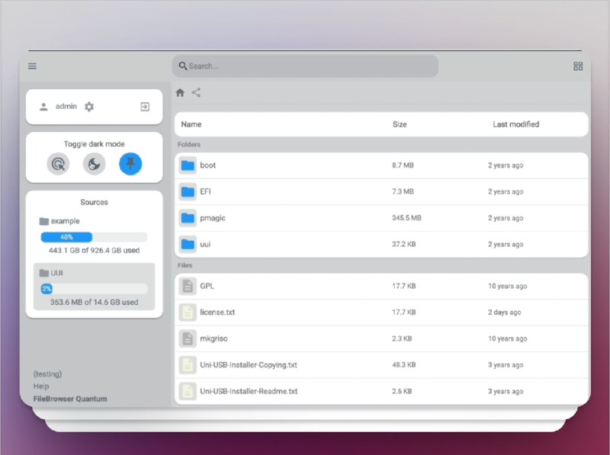This screenshot has height=455, width=610.
Task: Click the cursor click icon under Toggle dark mode
Action: point(59,163)
